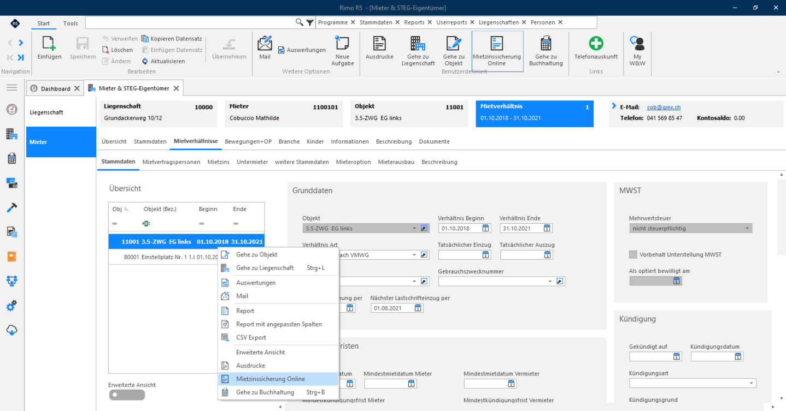
Task: Click the Auswertungen button in the ribbon
Action: point(302,50)
